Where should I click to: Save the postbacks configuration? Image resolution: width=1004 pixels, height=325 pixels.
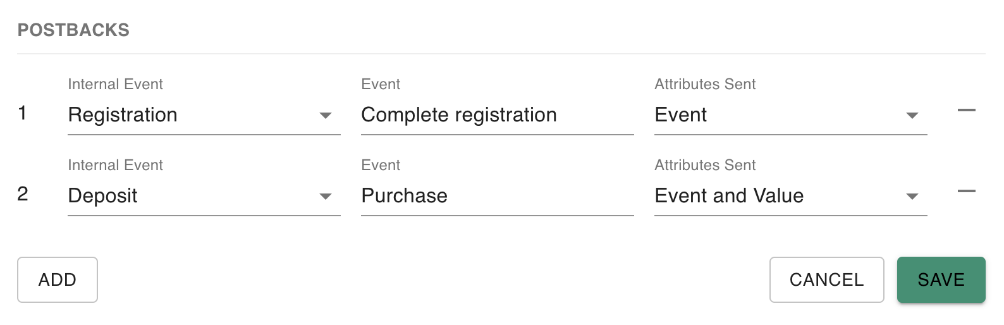pyautogui.click(x=941, y=279)
